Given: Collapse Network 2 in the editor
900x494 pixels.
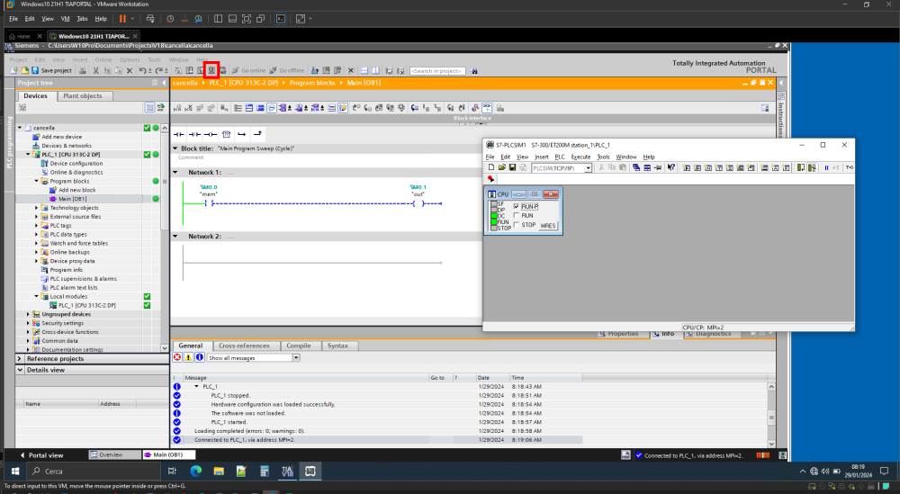Looking at the screenshot, I should point(175,236).
